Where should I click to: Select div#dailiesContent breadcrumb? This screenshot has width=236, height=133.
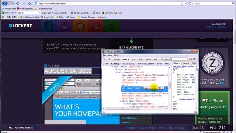pyautogui.click(x=146, y=64)
